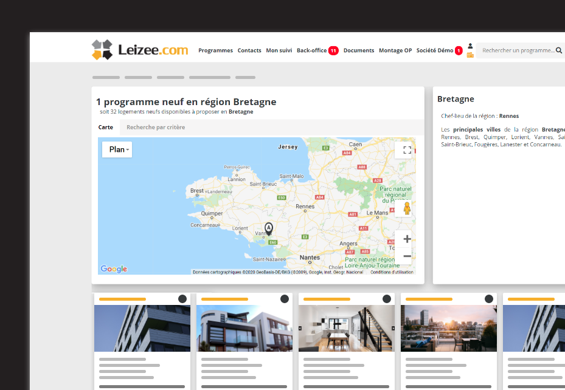Viewport: 565px width, 390px height.
Task: Open the Plan map type dropdown
Action: (x=117, y=149)
